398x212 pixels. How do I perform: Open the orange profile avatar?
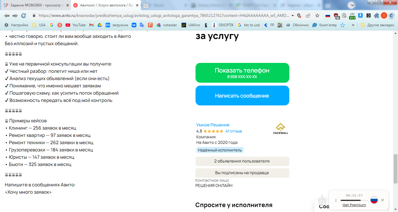click(384, 16)
